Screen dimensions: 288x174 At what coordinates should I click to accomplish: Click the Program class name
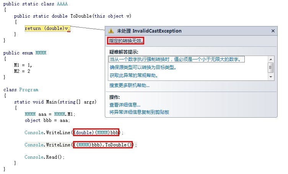(29, 90)
